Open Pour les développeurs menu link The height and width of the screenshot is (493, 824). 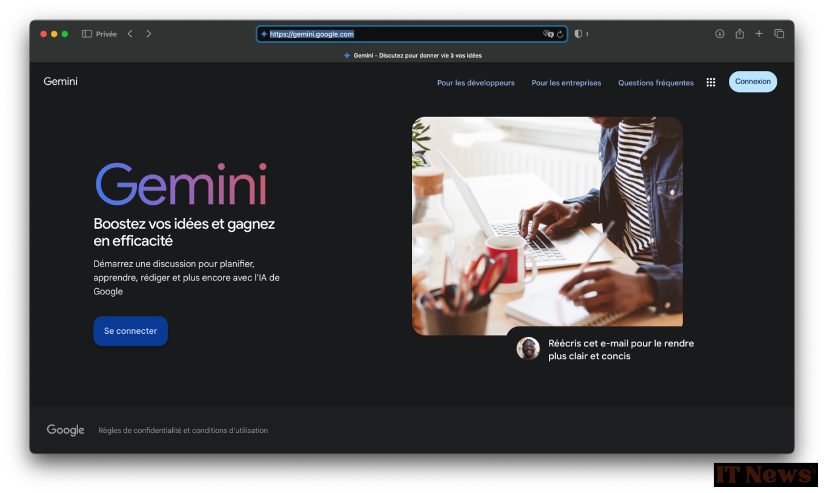pos(476,83)
